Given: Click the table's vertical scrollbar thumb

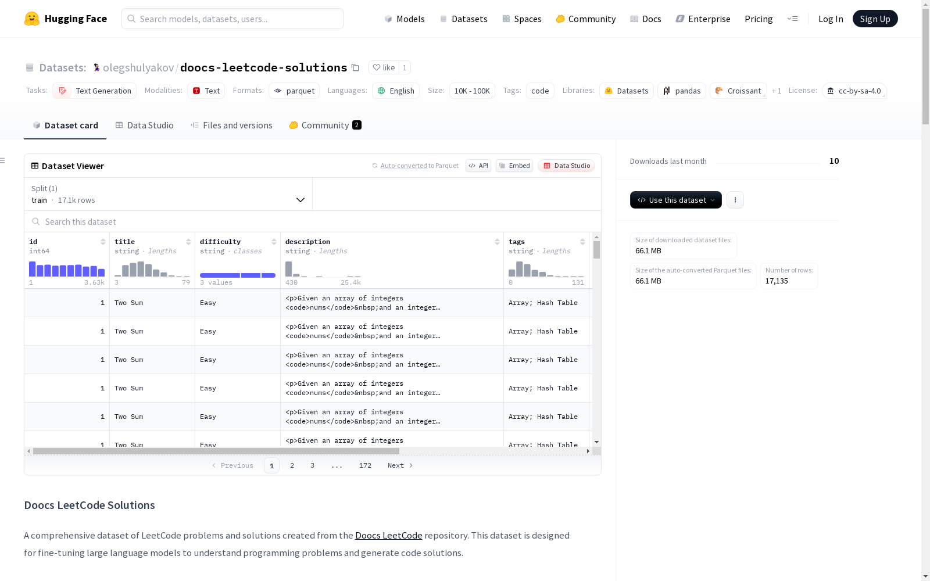Looking at the screenshot, I should click(596, 250).
